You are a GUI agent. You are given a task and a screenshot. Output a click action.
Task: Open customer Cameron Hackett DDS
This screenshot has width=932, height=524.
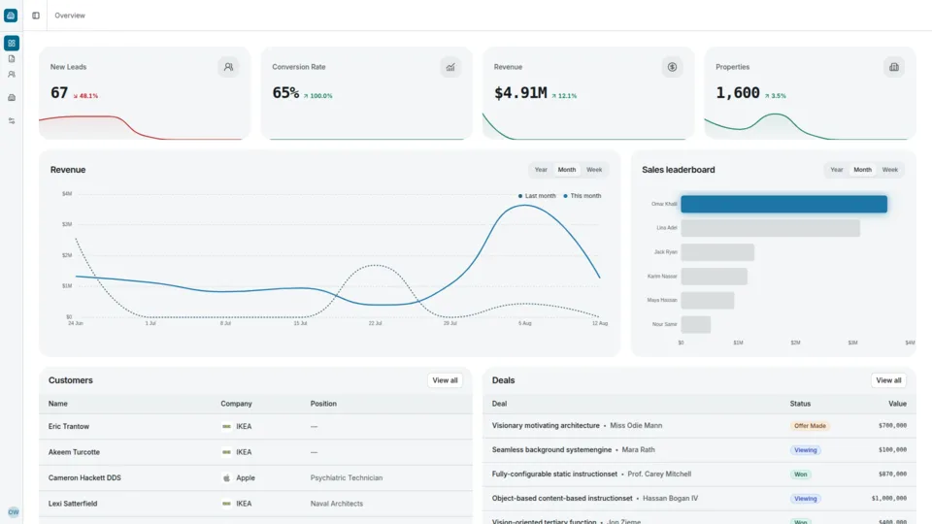84,477
